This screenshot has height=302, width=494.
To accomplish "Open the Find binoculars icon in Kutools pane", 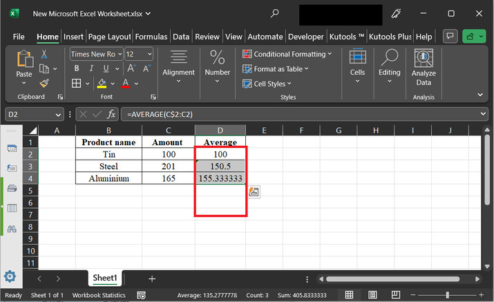I will [x=12, y=229].
